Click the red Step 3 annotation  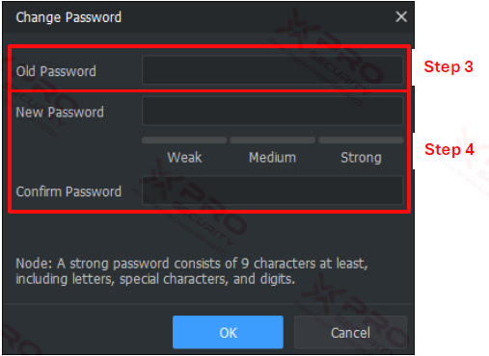pos(448,67)
